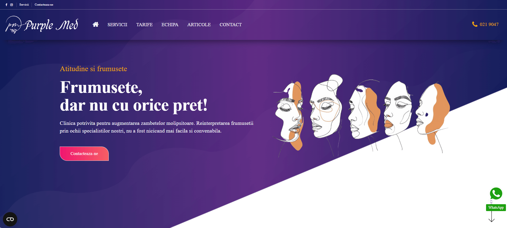The width and height of the screenshot is (507, 228).
Task: Open the Facebook icon link
Action: click(x=6, y=5)
